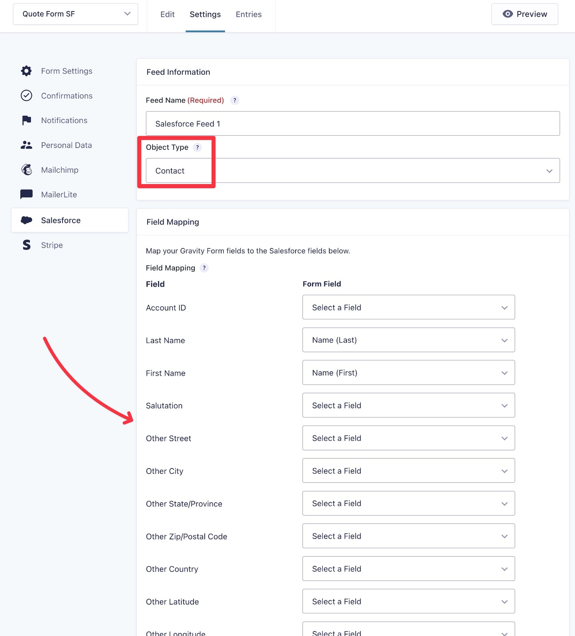Click the Account ID field label
575x636 pixels.
(x=166, y=308)
